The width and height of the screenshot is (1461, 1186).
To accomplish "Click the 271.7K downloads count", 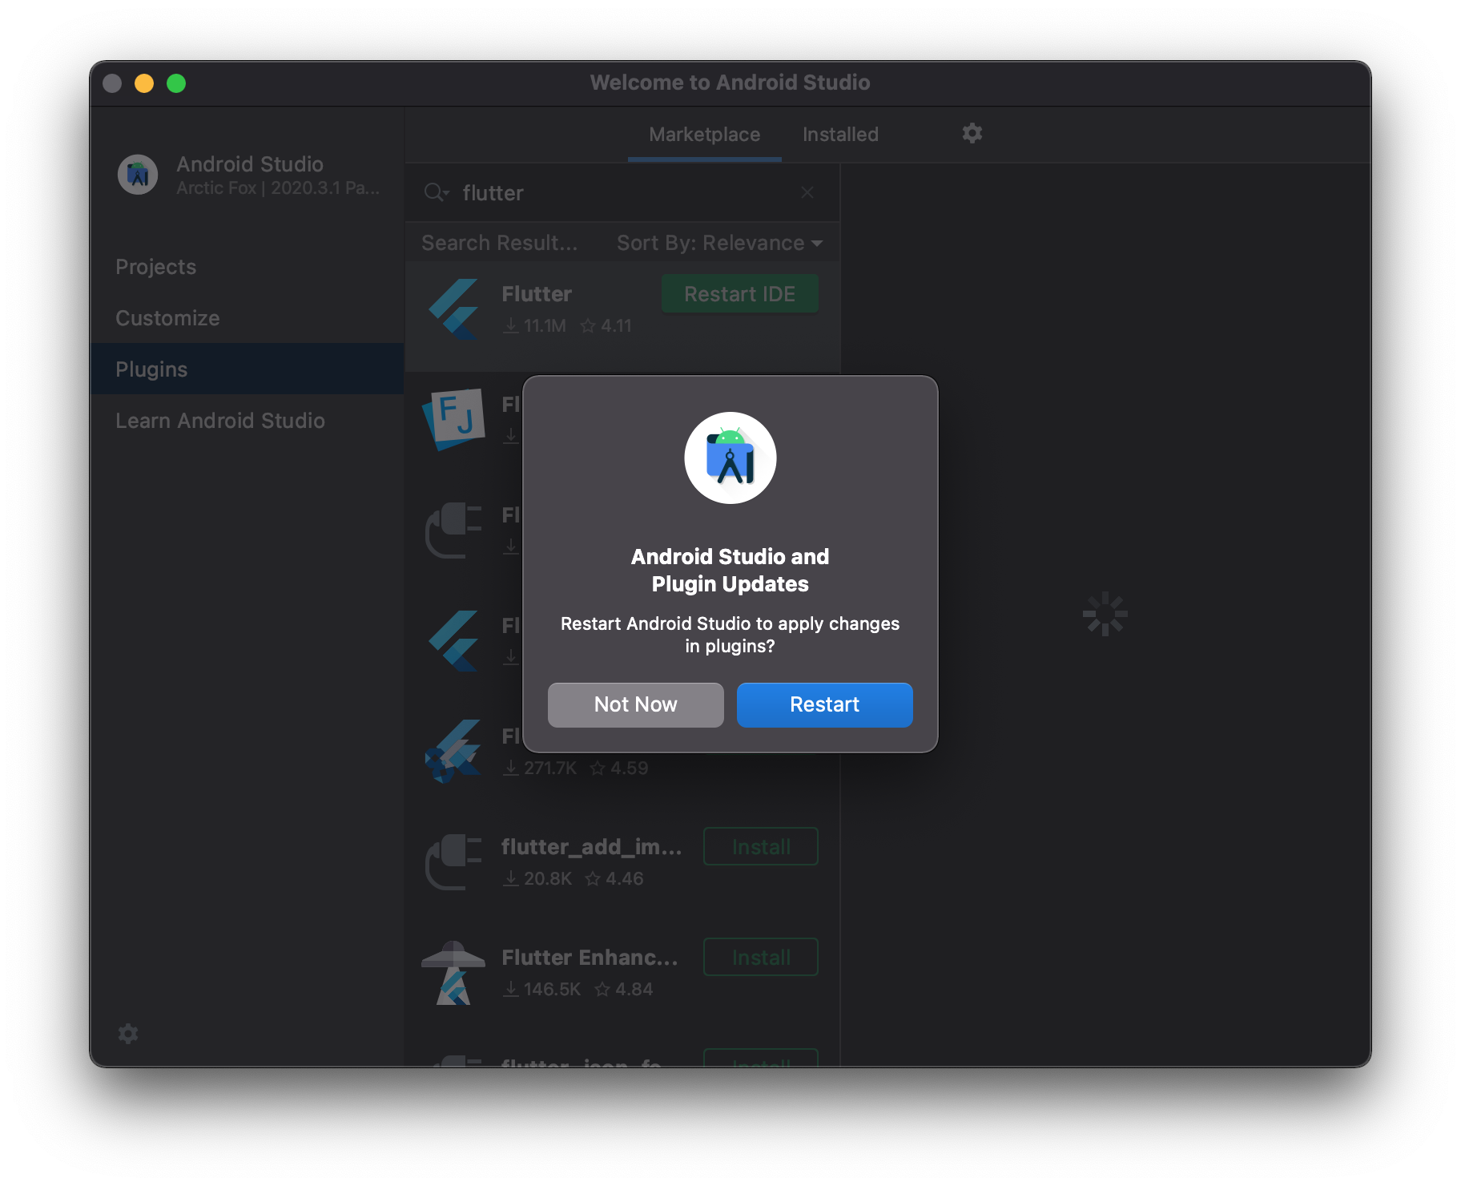I will click(x=541, y=768).
